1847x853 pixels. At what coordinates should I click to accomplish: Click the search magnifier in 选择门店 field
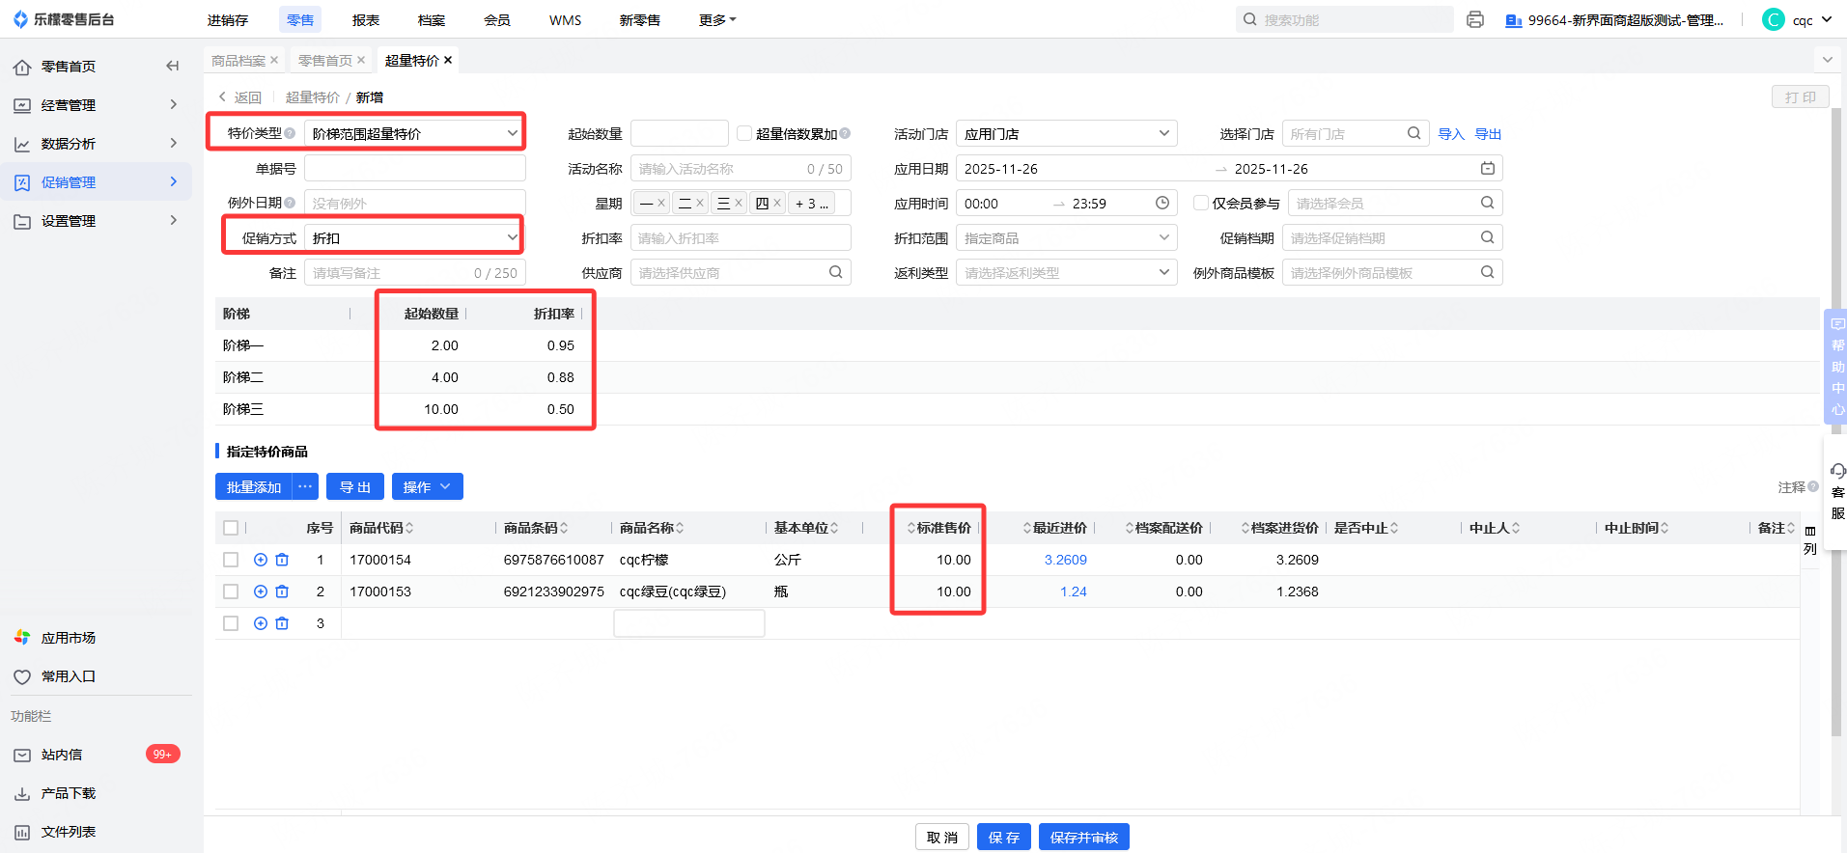pyautogui.click(x=1413, y=133)
